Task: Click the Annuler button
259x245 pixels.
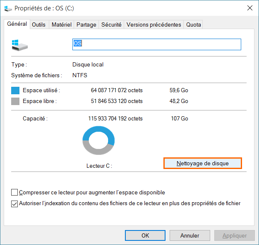Action: 189,235
